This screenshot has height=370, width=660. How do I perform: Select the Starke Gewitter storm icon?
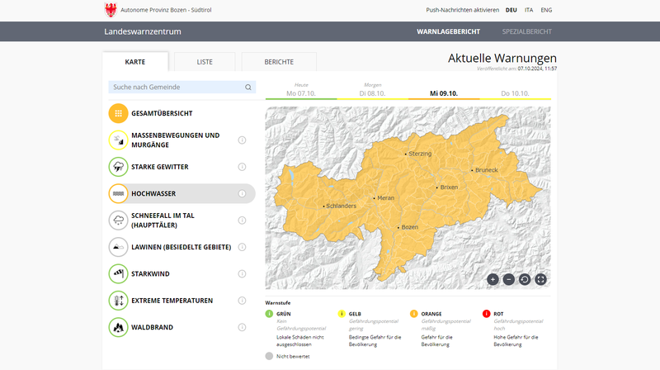pyautogui.click(x=119, y=167)
